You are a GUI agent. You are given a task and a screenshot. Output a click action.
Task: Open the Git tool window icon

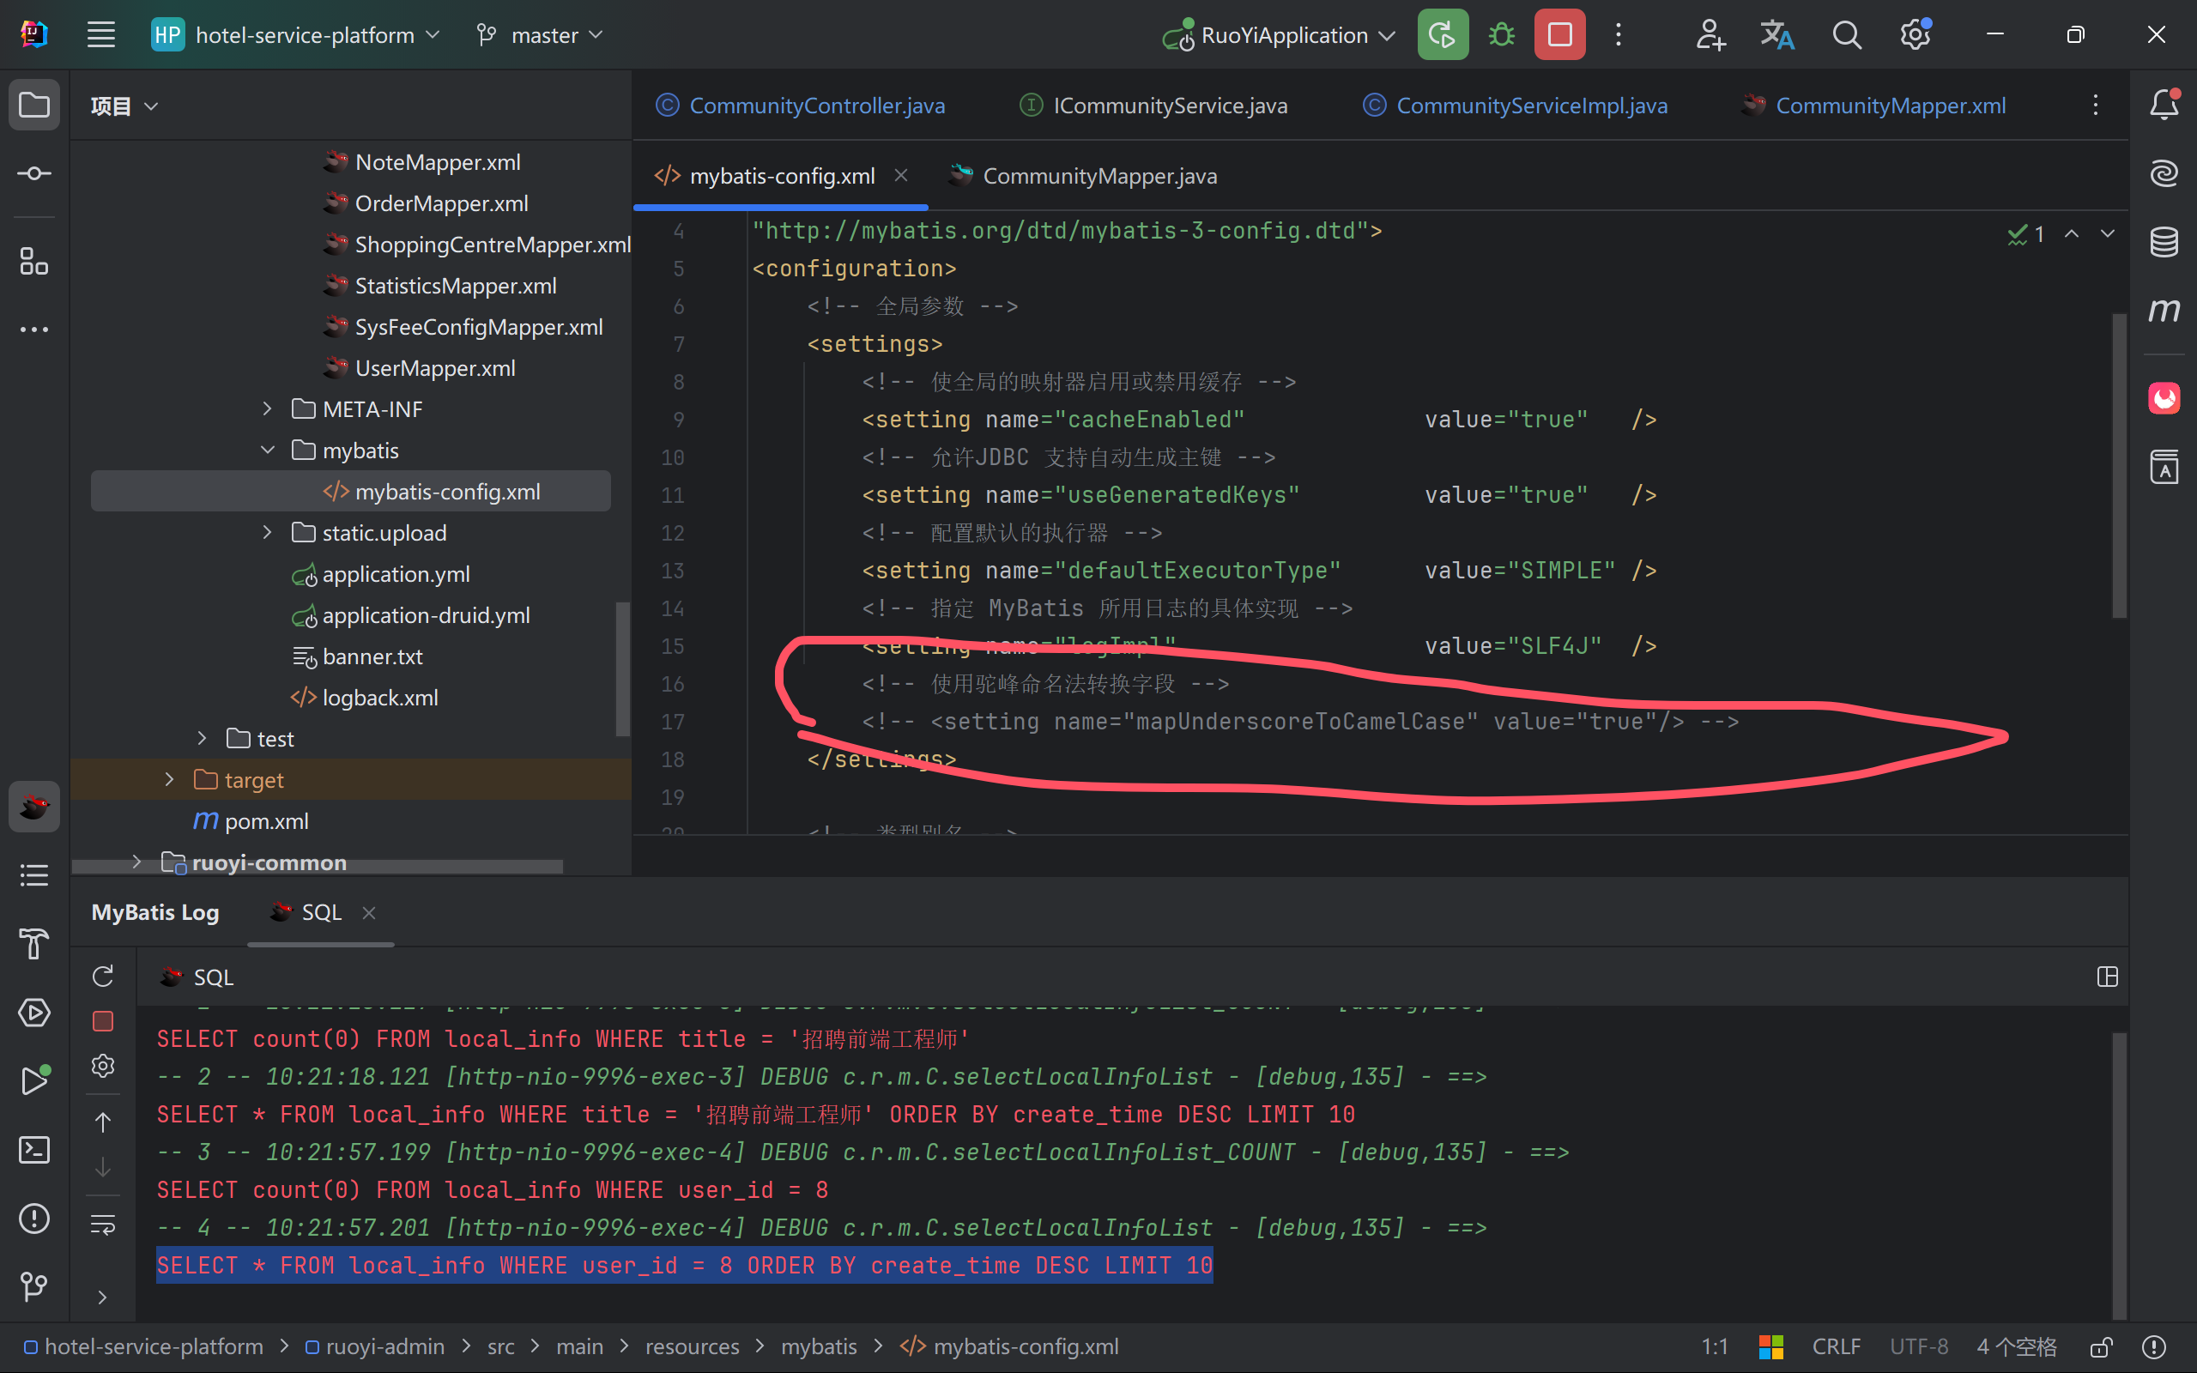coord(33,1285)
